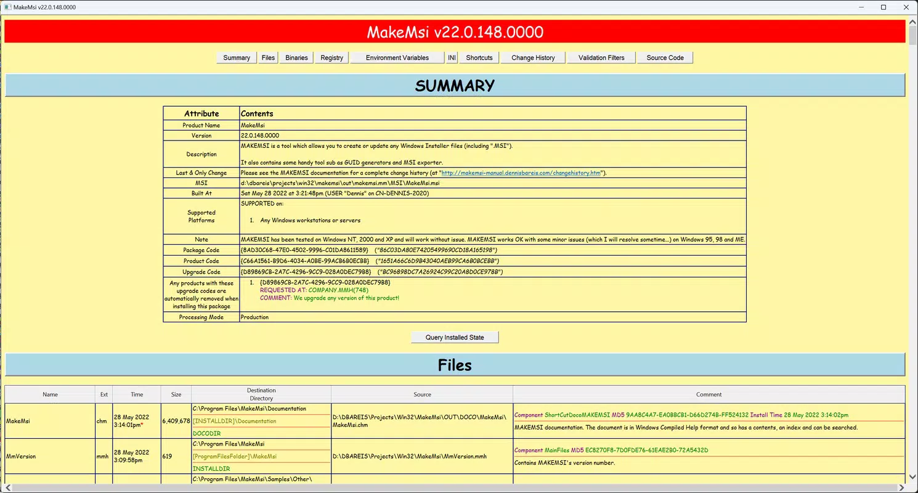The width and height of the screenshot is (918, 493).
Task: Click the Supported Platforms label
Action: click(x=201, y=216)
